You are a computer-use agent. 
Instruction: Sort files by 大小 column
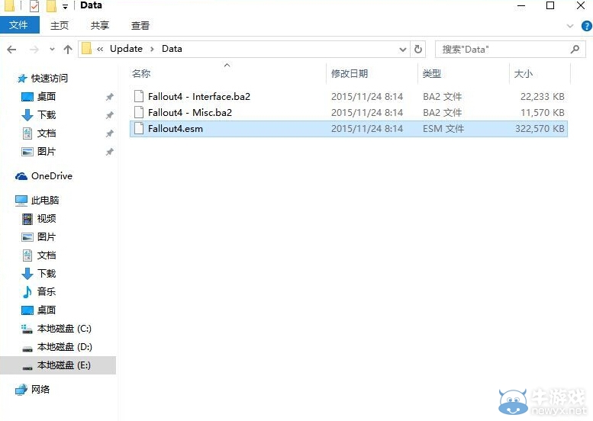click(x=524, y=73)
